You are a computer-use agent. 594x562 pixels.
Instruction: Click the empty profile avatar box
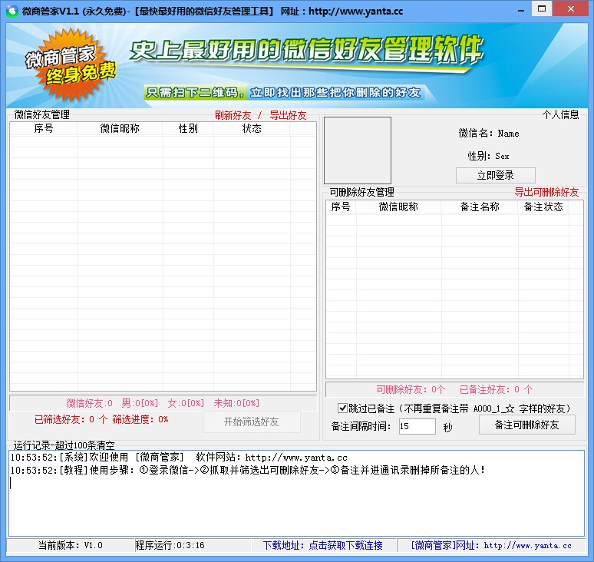(357, 150)
